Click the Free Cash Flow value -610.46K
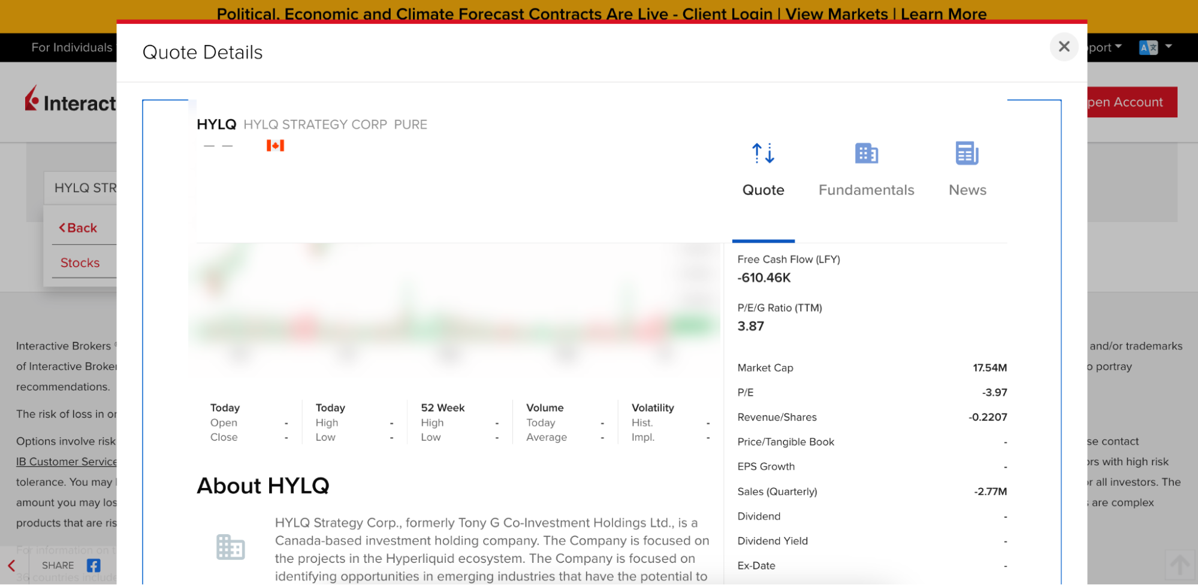Screen dimensions: 1198x585 [764, 278]
